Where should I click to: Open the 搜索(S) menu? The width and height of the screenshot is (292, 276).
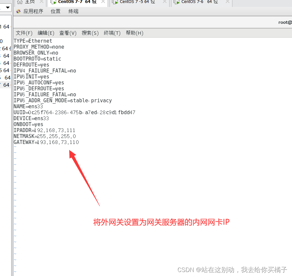[90, 33]
